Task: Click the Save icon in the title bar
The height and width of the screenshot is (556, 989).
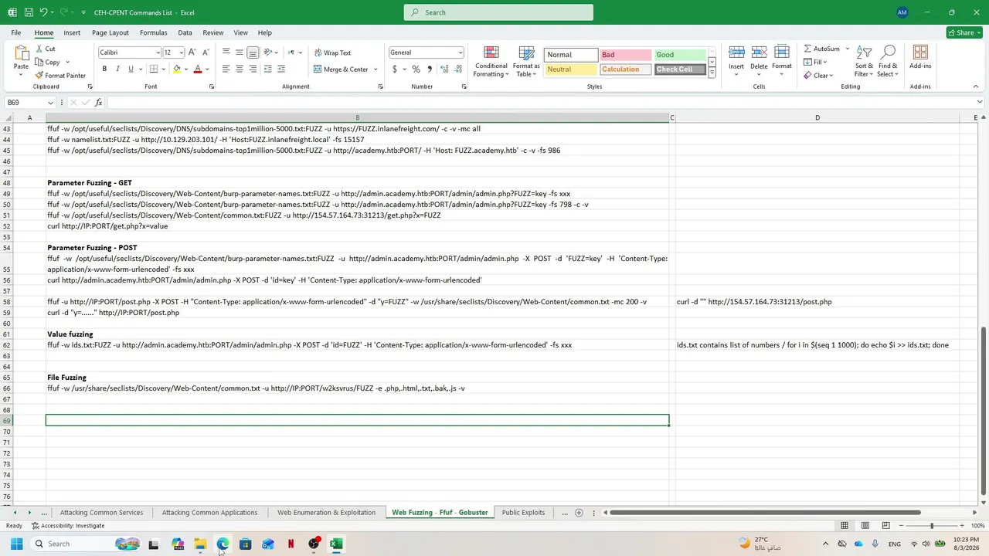Action: click(28, 12)
